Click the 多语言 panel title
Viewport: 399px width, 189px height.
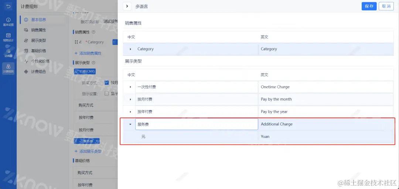[141, 7]
